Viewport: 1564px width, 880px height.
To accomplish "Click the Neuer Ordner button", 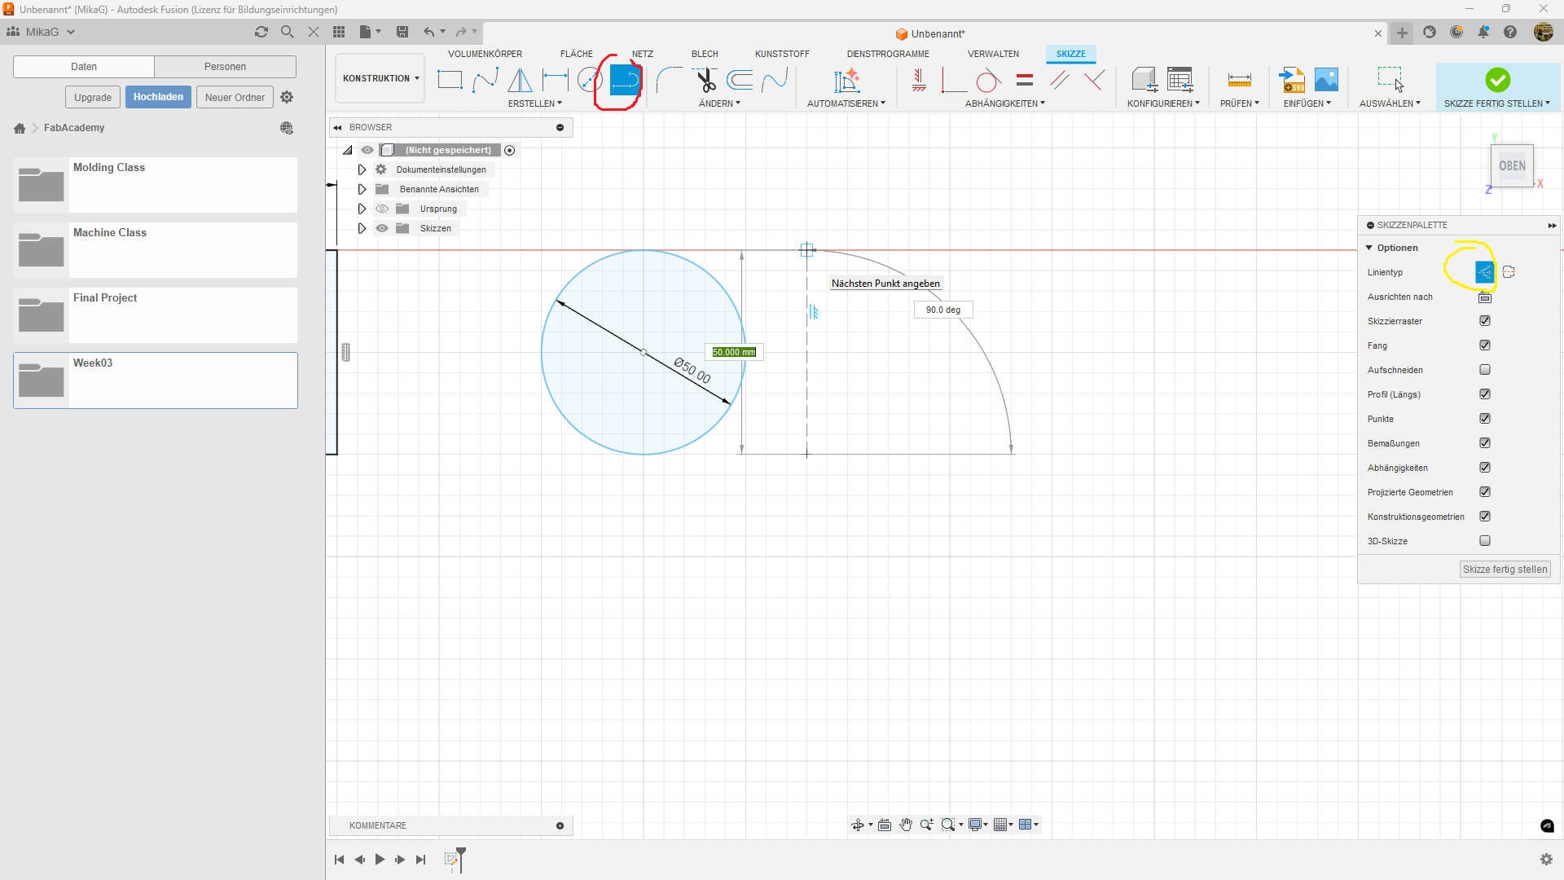I will 235,97.
